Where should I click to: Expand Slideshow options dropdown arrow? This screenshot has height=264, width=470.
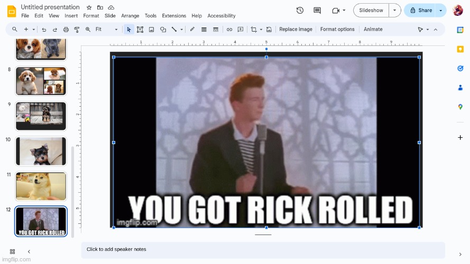point(395,11)
